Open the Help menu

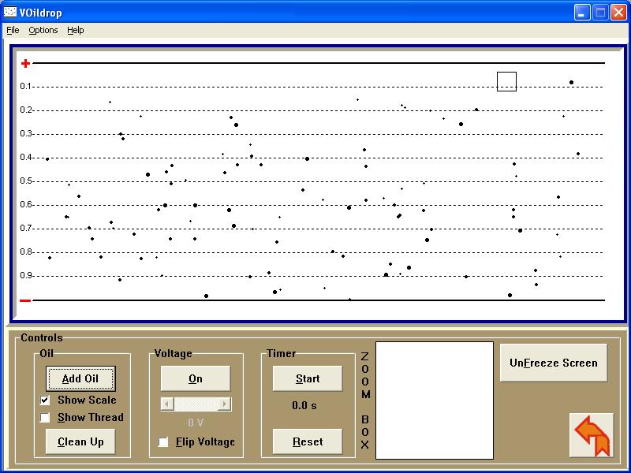75,30
